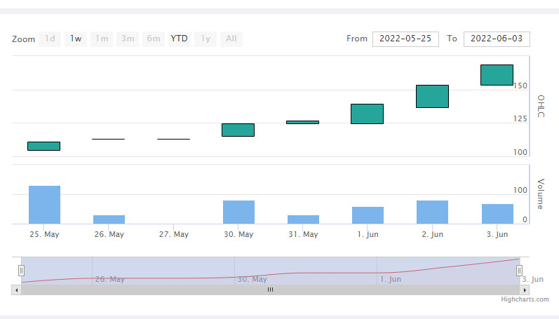Select the 1w zoom range
559x319 pixels.
coord(76,39)
